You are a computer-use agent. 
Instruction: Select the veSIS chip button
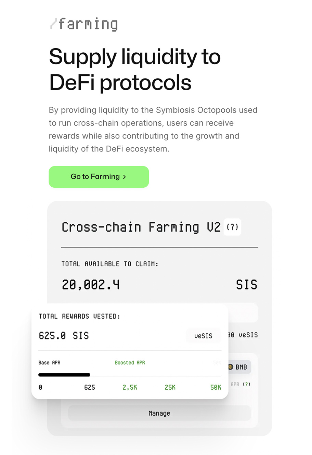[203, 336]
